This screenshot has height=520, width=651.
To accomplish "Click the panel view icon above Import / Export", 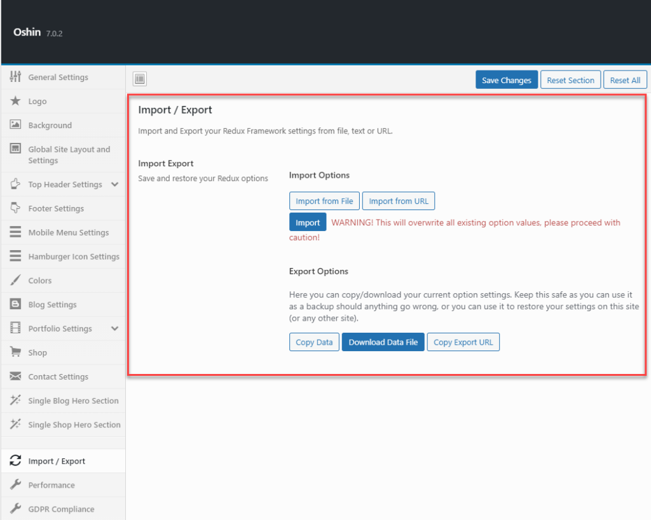I will point(139,79).
